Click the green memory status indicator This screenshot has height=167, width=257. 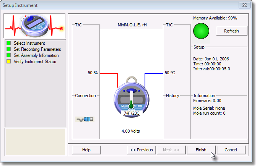click(201, 31)
